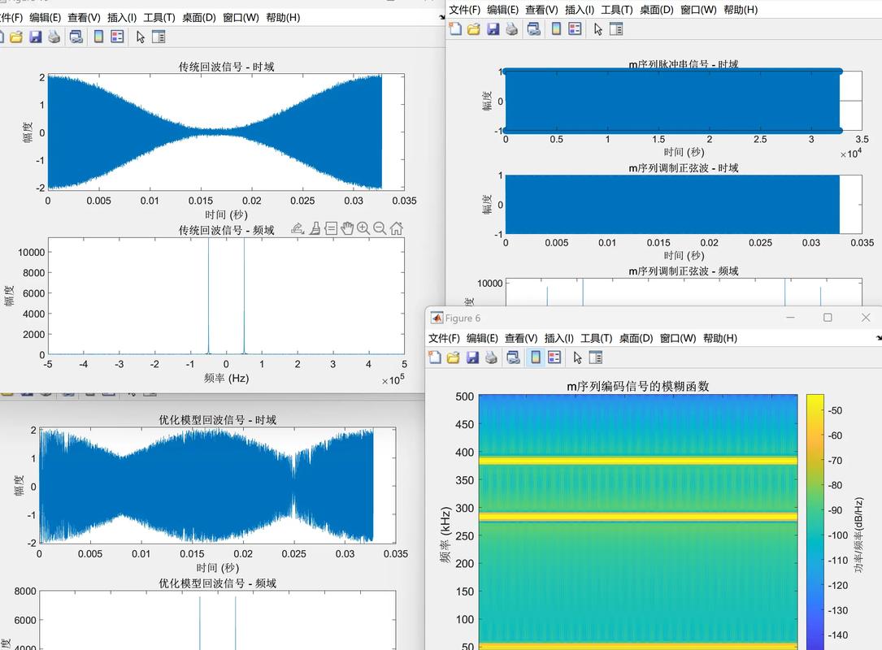Viewport: 882px width, 650px height.
Task: Open a file via the folder toolbar icon
Action: (x=454, y=357)
